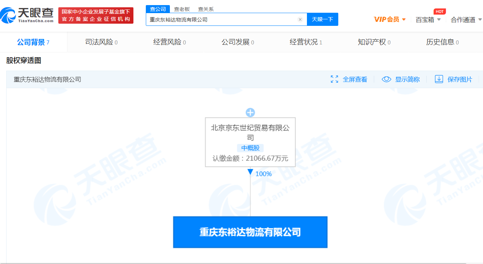Switch to the 经营状况 tab

pyautogui.click(x=306, y=42)
